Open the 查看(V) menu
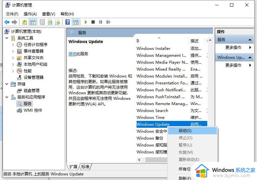Viewport: 257px width, 180px height. (48, 14)
